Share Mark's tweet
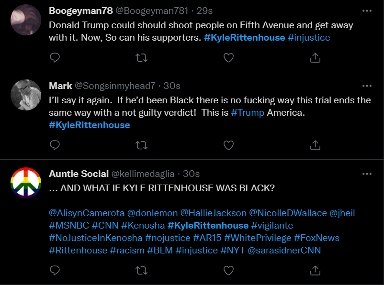384x285 pixels. 315,144
